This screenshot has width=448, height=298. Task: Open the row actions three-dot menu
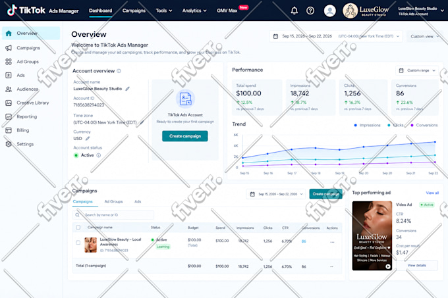pos(332,242)
